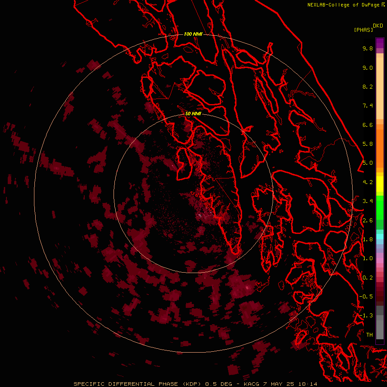Click the 8.2 value on color scale
This screenshot has width=387, height=387.
368,86
